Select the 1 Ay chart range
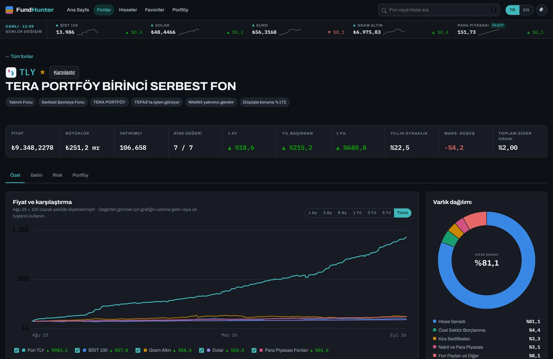The width and height of the screenshot is (553, 359). click(312, 213)
